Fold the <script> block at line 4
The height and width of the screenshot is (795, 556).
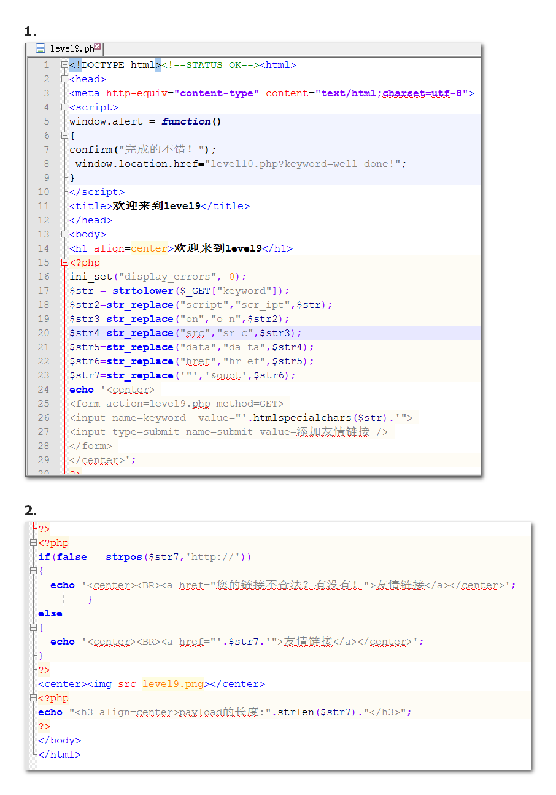point(64,107)
